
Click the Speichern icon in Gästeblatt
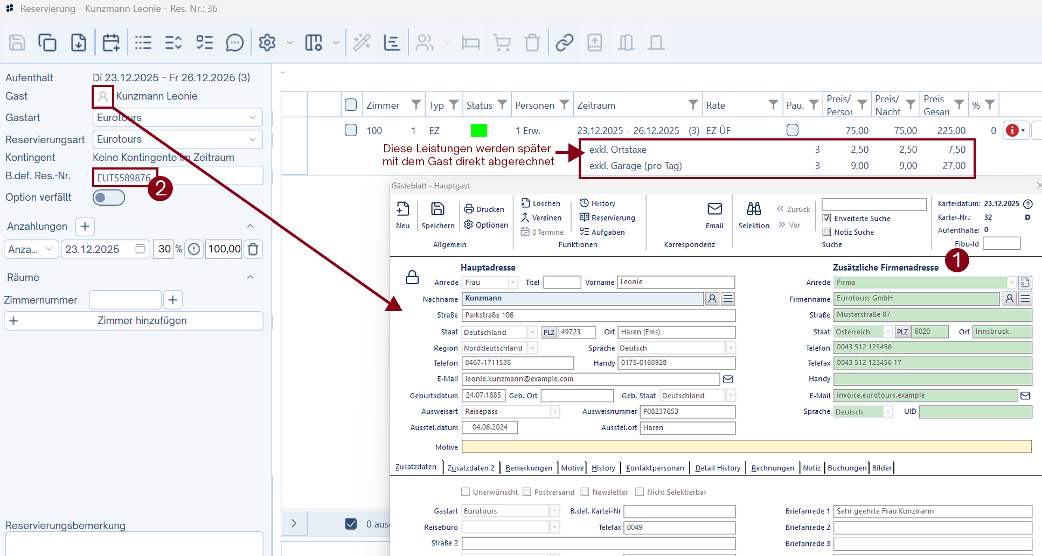[x=437, y=209]
